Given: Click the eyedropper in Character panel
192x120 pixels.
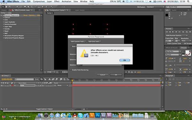Looking at the screenshot, I should tap(183, 52).
